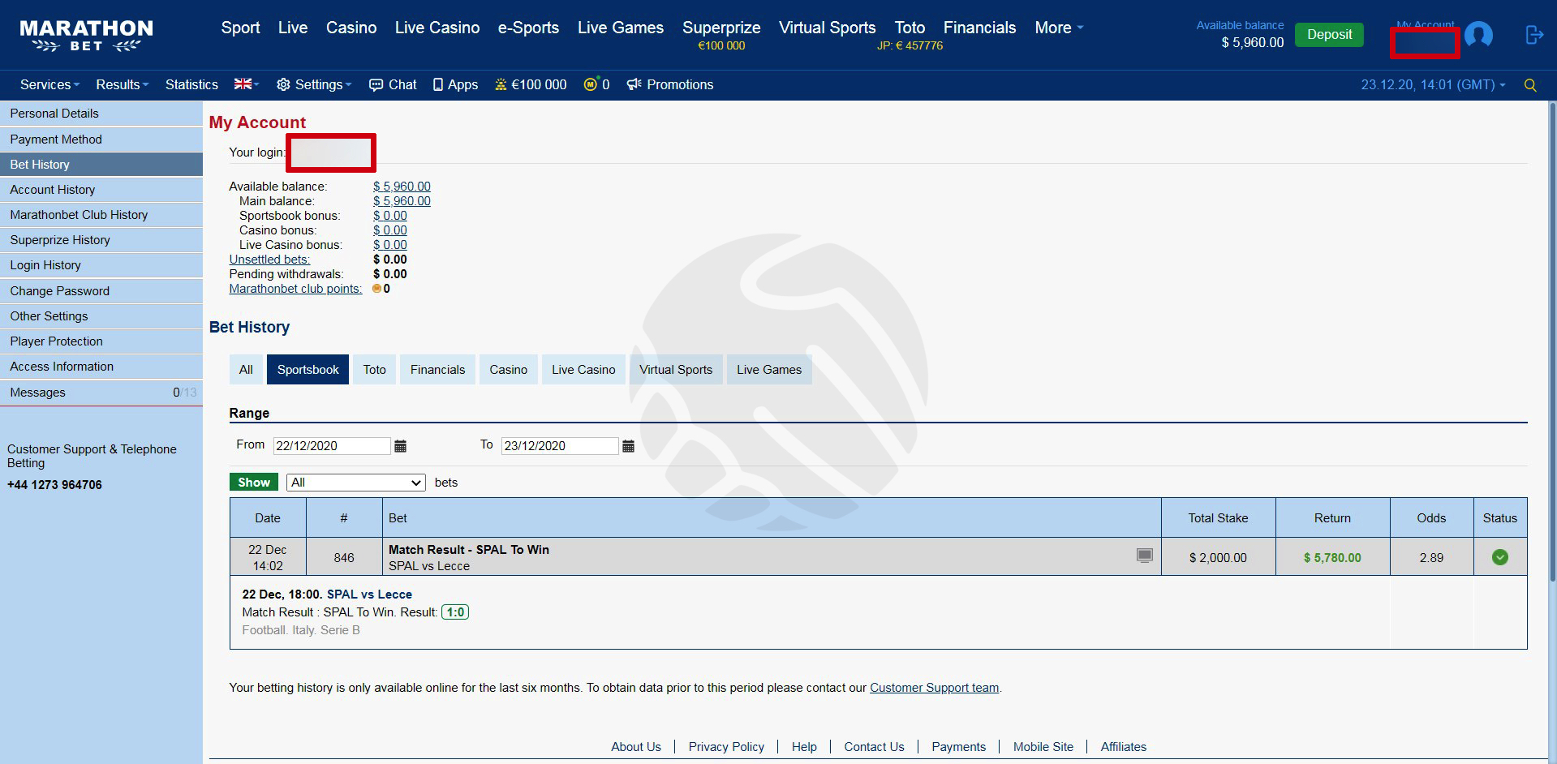Expand the Services menu
This screenshot has width=1557, height=764.
[x=49, y=84]
